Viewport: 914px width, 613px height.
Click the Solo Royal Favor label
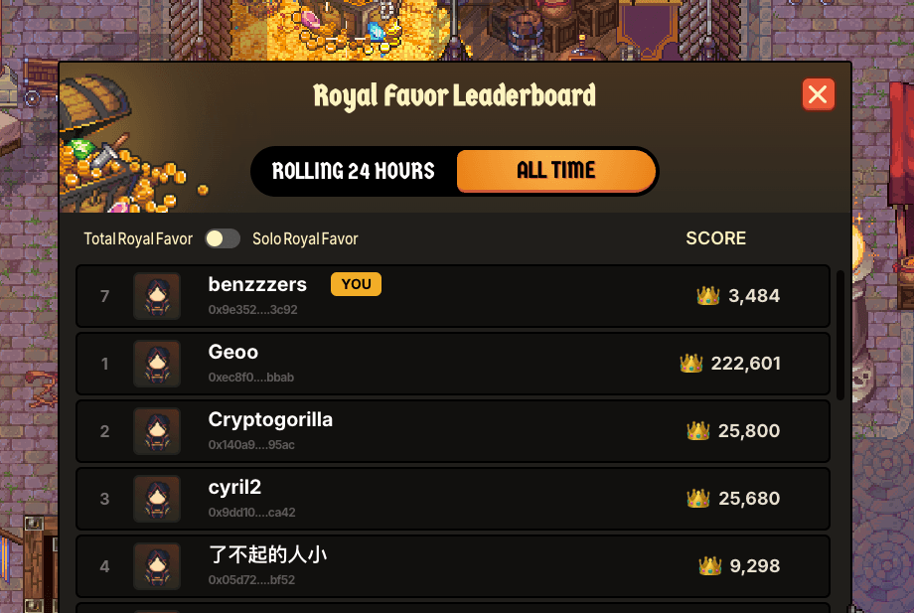click(305, 238)
